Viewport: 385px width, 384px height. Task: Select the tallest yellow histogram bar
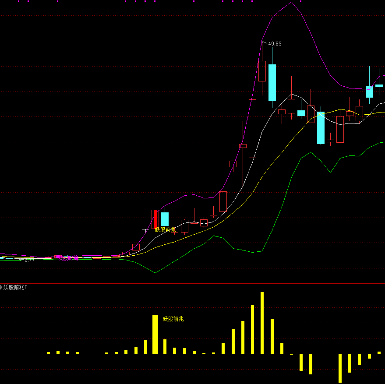(262, 323)
